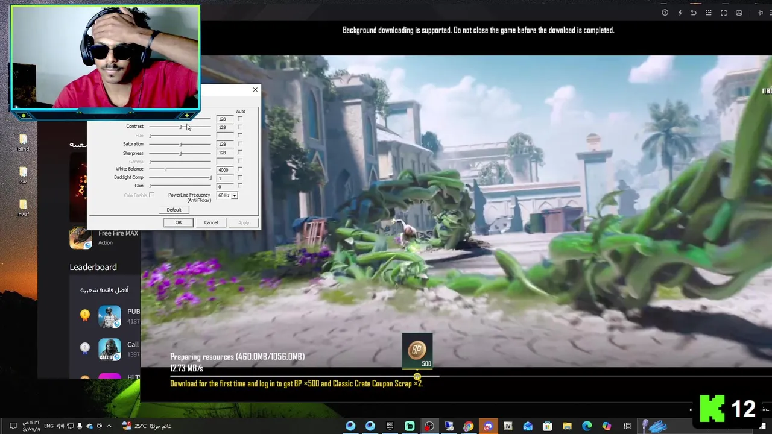Click the help question-mark icon in top toolbar
The width and height of the screenshot is (772, 434).
coord(665,13)
